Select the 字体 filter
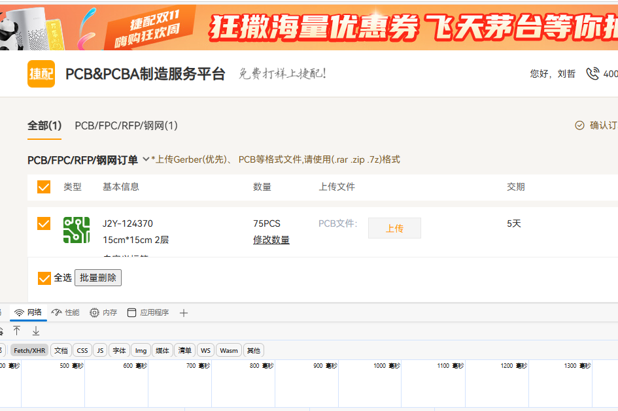618x411 pixels. click(119, 350)
